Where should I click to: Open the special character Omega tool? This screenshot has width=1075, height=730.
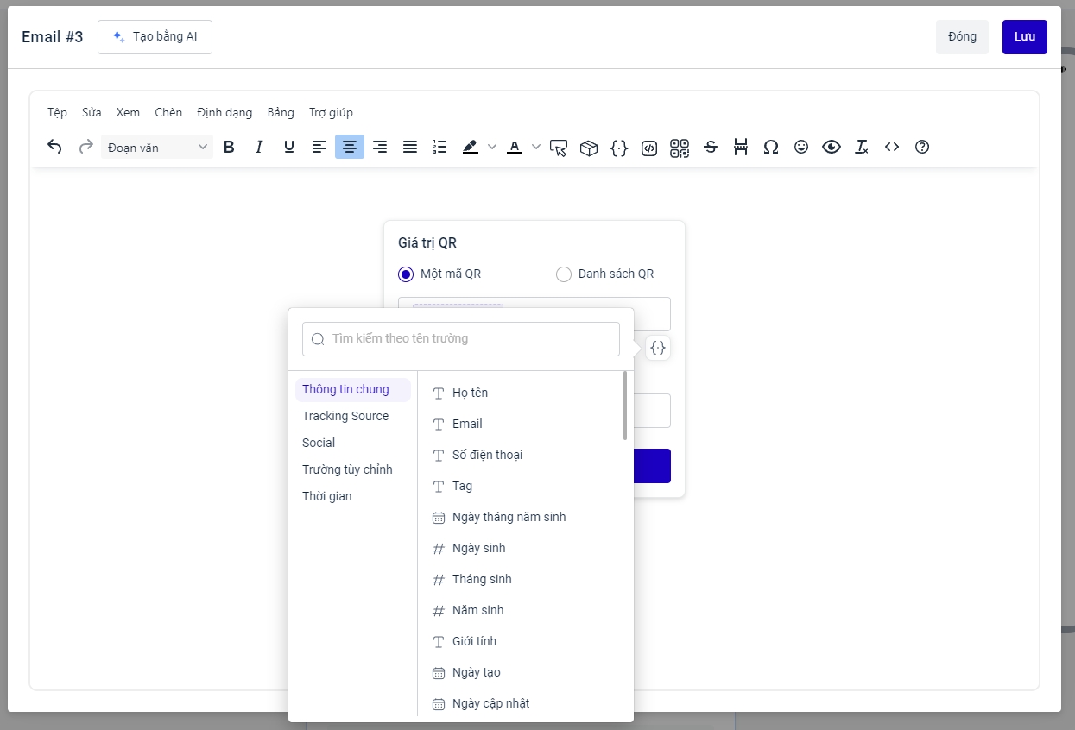click(771, 148)
